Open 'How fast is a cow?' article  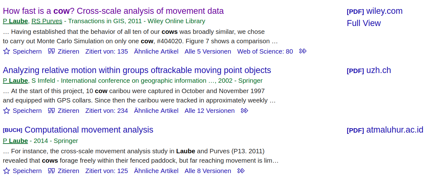coord(113,11)
